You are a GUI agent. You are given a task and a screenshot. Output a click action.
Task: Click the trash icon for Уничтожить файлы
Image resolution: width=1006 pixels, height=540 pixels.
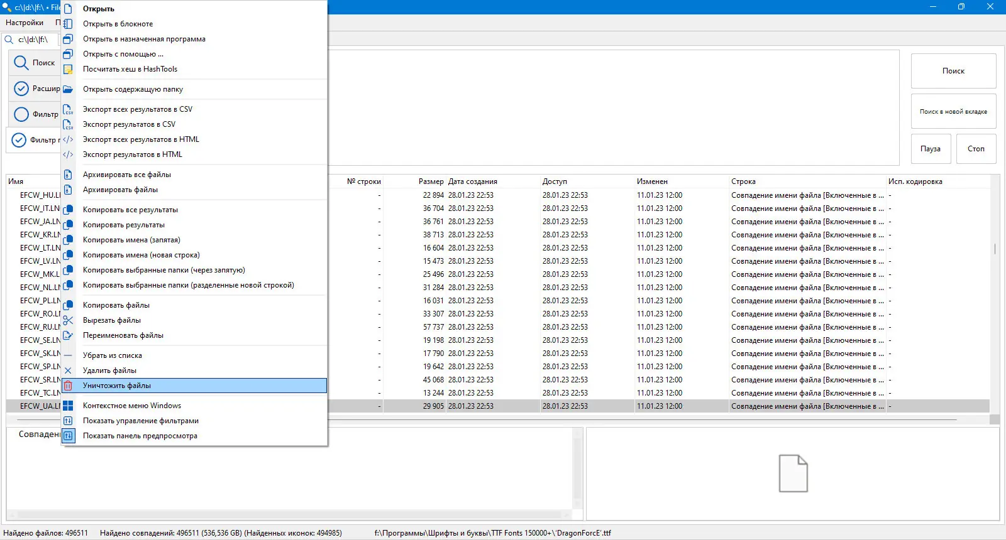(x=68, y=386)
